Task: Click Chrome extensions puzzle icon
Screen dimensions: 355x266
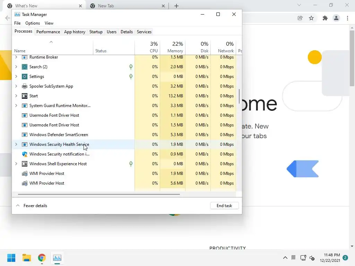Action: click(325, 18)
